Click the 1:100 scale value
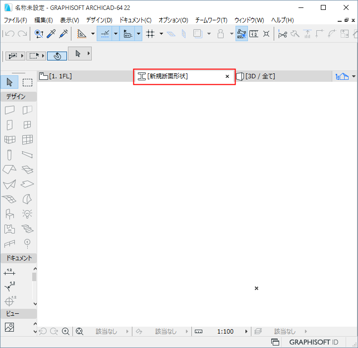 225,331
